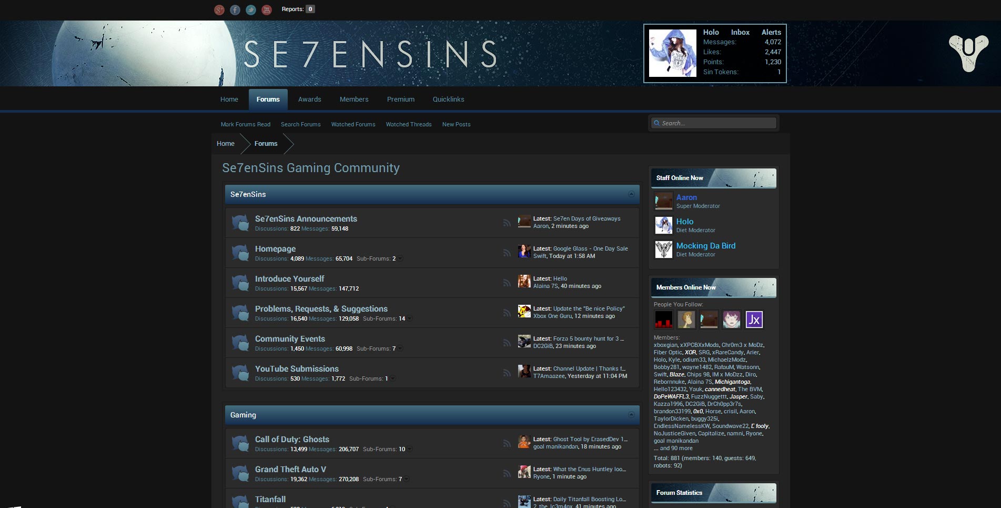Open Watched Threads
The width and height of the screenshot is (1001, 508).
coord(409,125)
